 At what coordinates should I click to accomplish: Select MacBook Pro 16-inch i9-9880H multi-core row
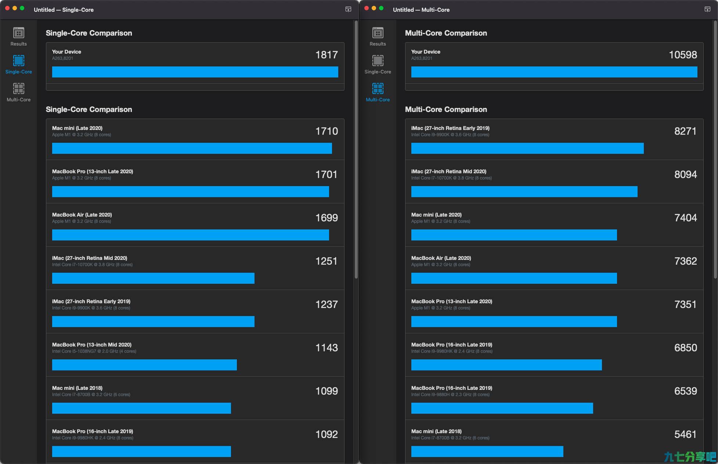[554, 398]
